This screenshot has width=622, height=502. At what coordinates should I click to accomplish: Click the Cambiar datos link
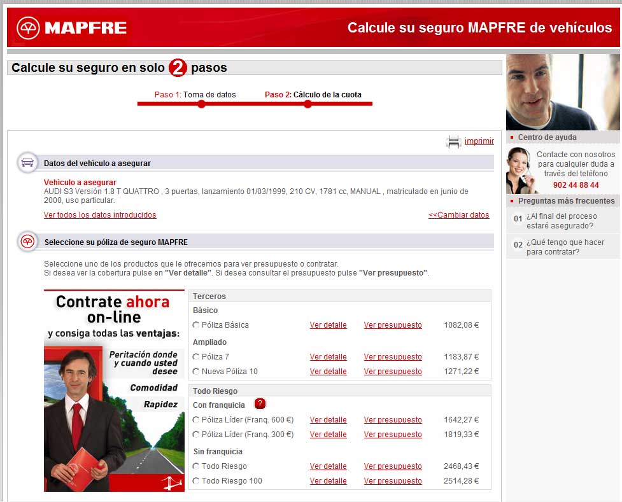[458, 215]
